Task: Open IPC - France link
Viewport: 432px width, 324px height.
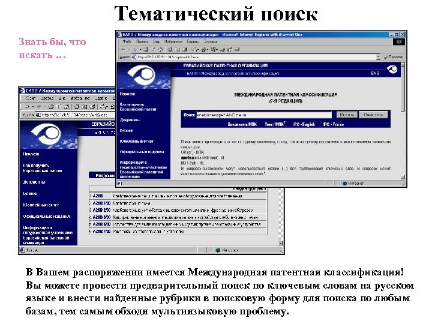Action: 334,125
